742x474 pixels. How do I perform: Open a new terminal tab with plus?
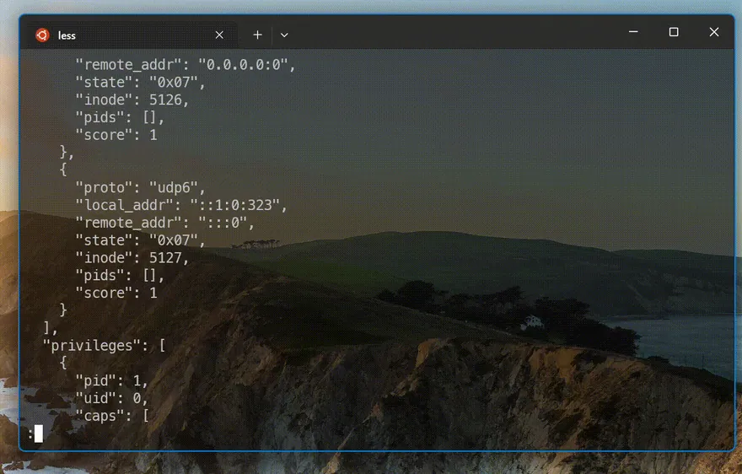(x=257, y=35)
